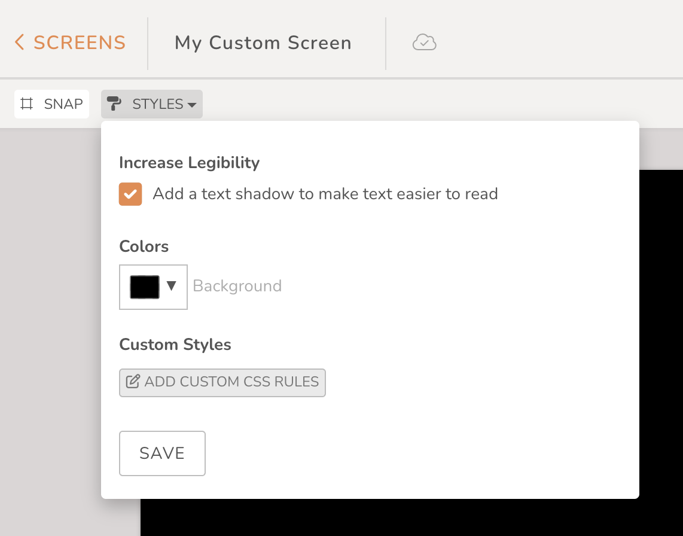The height and width of the screenshot is (536, 683).
Task: Collapse the STYLES dropdown panel
Action: click(x=151, y=103)
